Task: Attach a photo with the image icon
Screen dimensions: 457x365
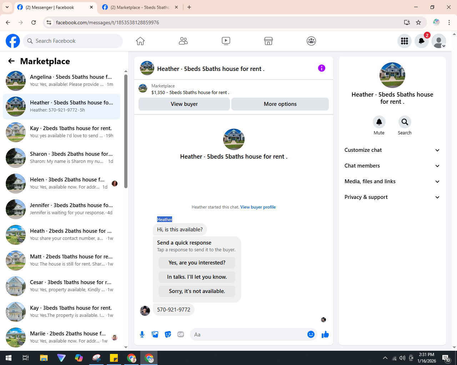Action: 155,334
